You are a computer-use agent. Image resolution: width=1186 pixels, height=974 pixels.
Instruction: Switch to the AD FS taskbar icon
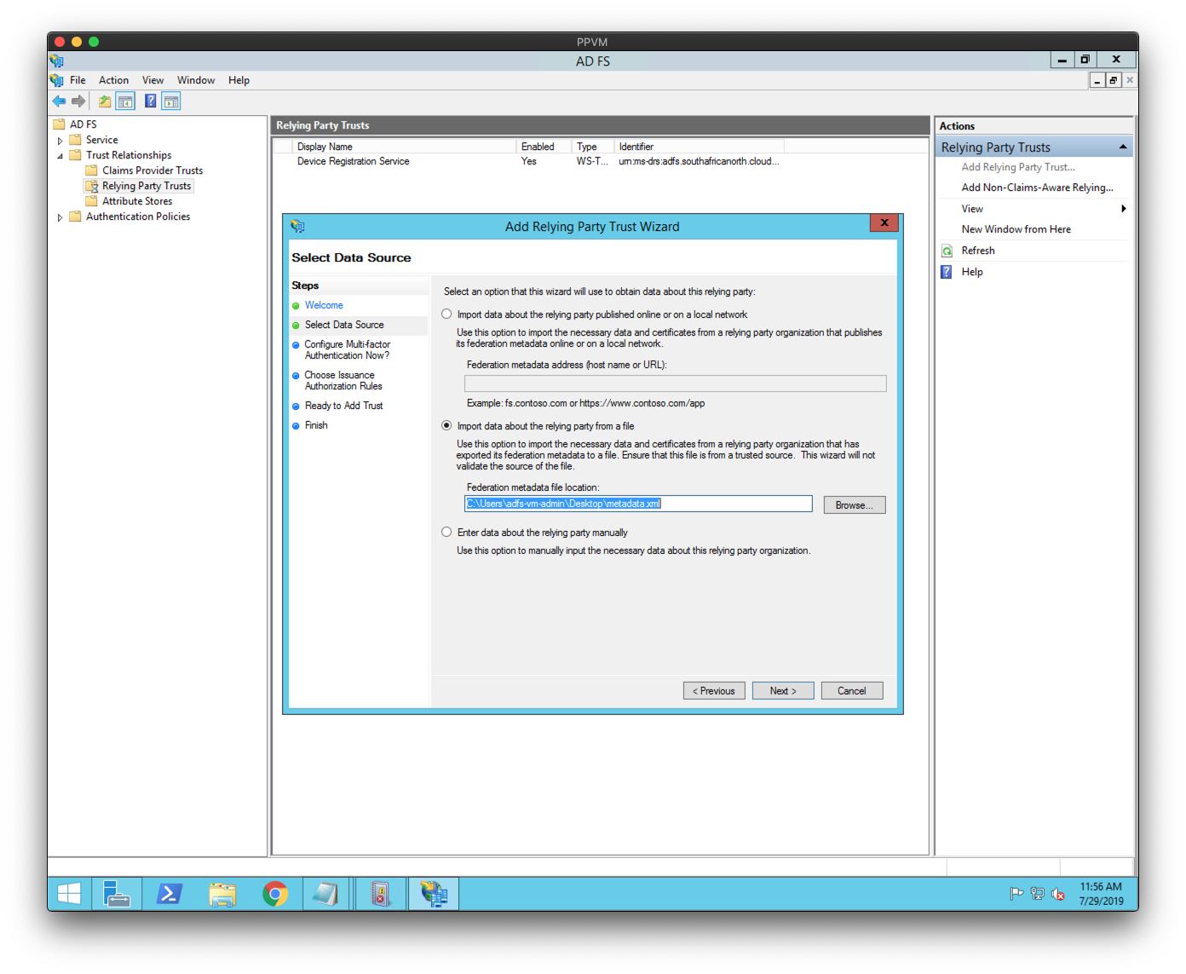click(434, 894)
